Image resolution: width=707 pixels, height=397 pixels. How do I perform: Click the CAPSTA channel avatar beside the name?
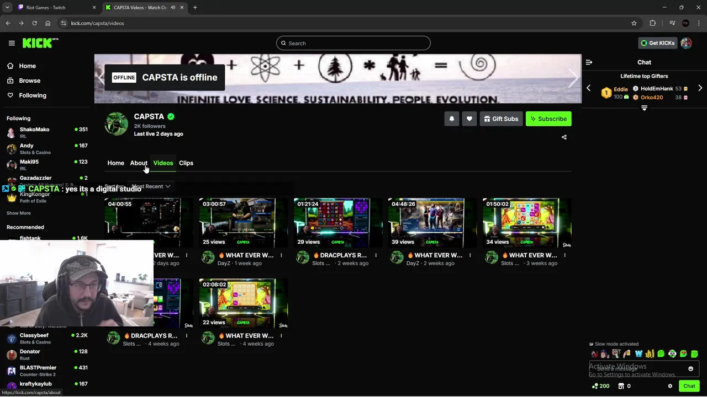(117, 124)
